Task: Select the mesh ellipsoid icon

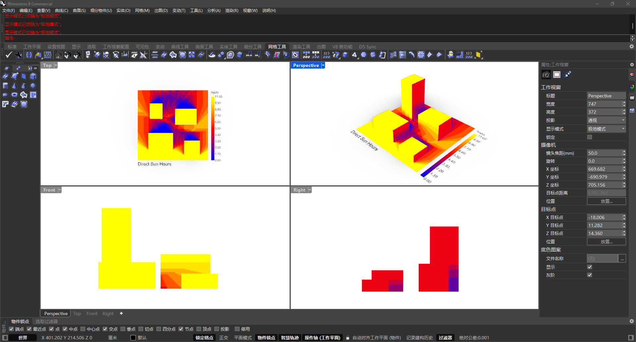Action: pyautogui.click(x=5, y=95)
